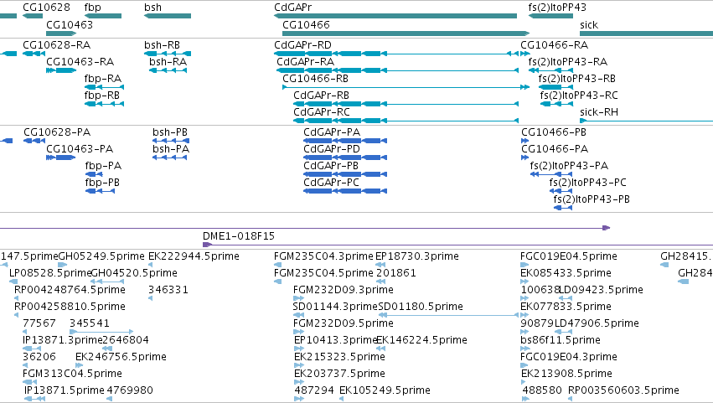This screenshot has width=713, height=403.
Task: Select the CG10466-RB transcript line
Action: [406, 87]
